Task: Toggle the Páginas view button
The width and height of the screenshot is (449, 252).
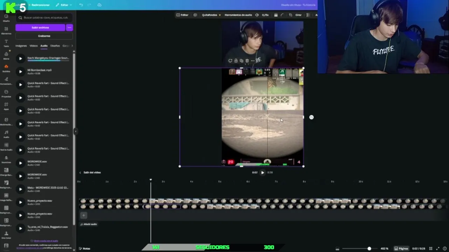Action: point(401,248)
